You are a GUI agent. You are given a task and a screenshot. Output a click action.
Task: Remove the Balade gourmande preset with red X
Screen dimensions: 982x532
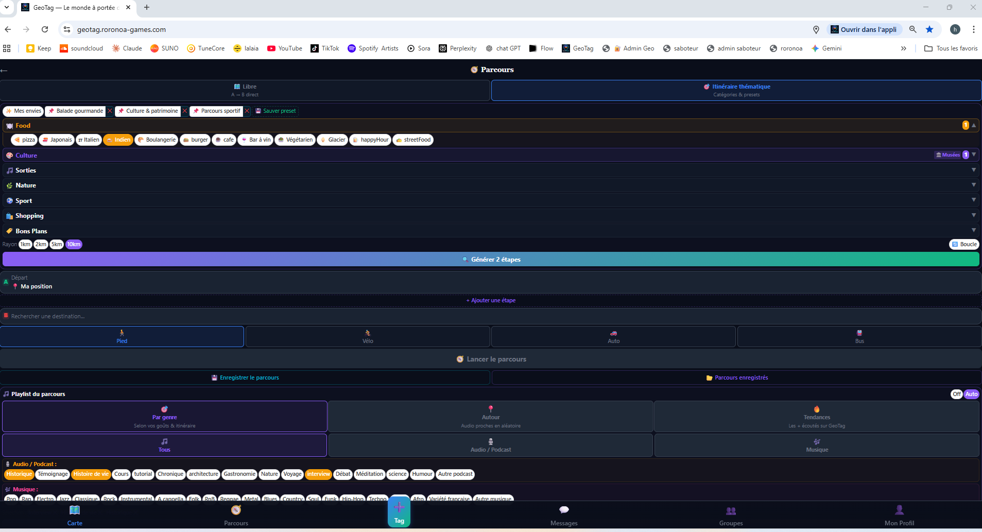click(x=110, y=111)
